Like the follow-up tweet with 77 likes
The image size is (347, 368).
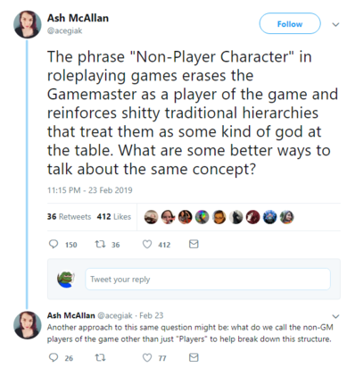(x=147, y=357)
